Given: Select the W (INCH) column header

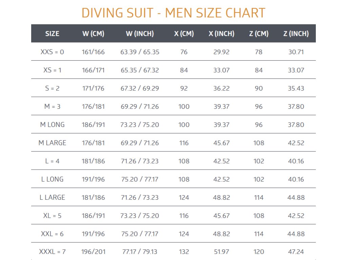Looking at the screenshot, I should pyautogui.click(x=140, y=34).
